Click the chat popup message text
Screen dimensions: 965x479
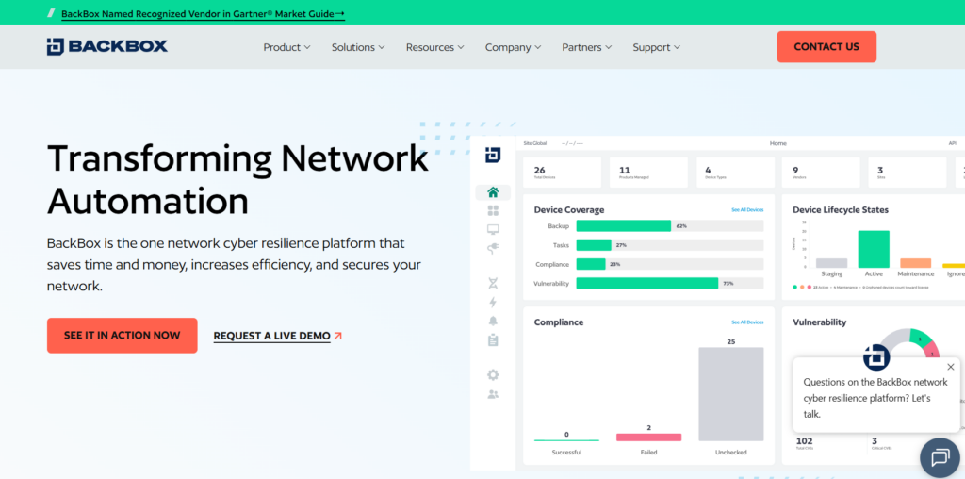point(875,398)
